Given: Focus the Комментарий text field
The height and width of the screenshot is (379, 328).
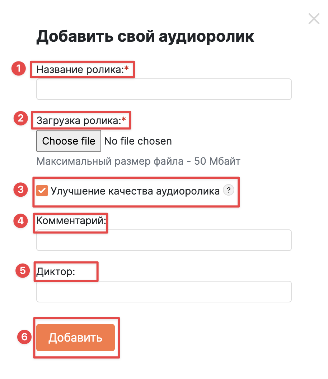Looking at the screenshot, I should point(164,240).
